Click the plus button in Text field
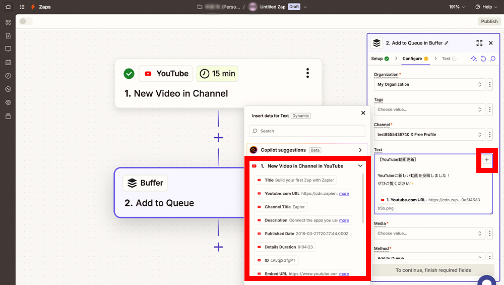The width and height of the screenshot is (504, 285). pyautogui.click(x=487, y=160)
